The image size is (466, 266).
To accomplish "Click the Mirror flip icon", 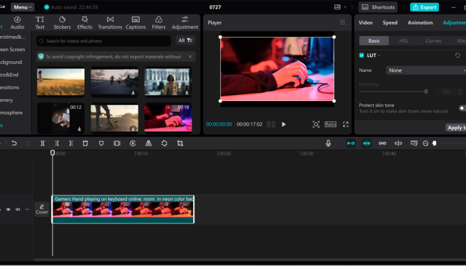I will pyautogui.click(x=148, y=143).
